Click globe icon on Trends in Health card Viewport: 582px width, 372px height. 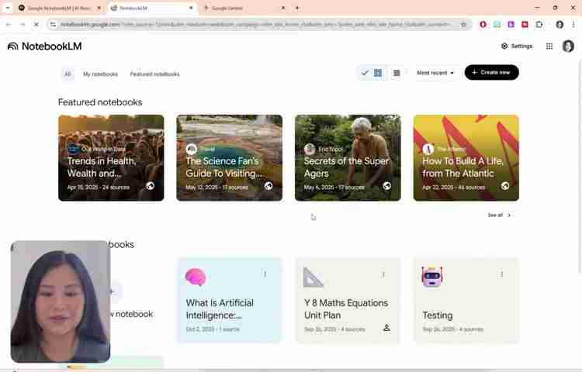[150, 186]
